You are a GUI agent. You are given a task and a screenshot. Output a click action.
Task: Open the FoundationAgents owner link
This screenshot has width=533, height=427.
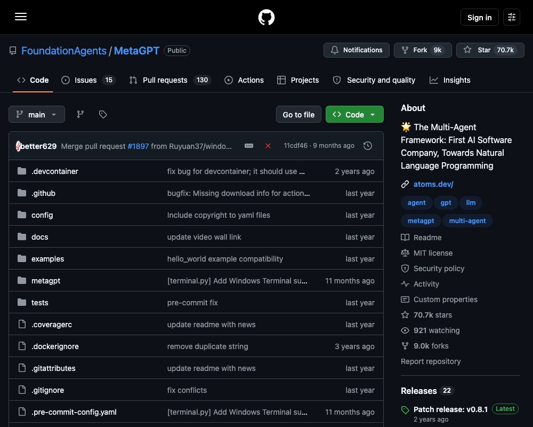[64, 51]
